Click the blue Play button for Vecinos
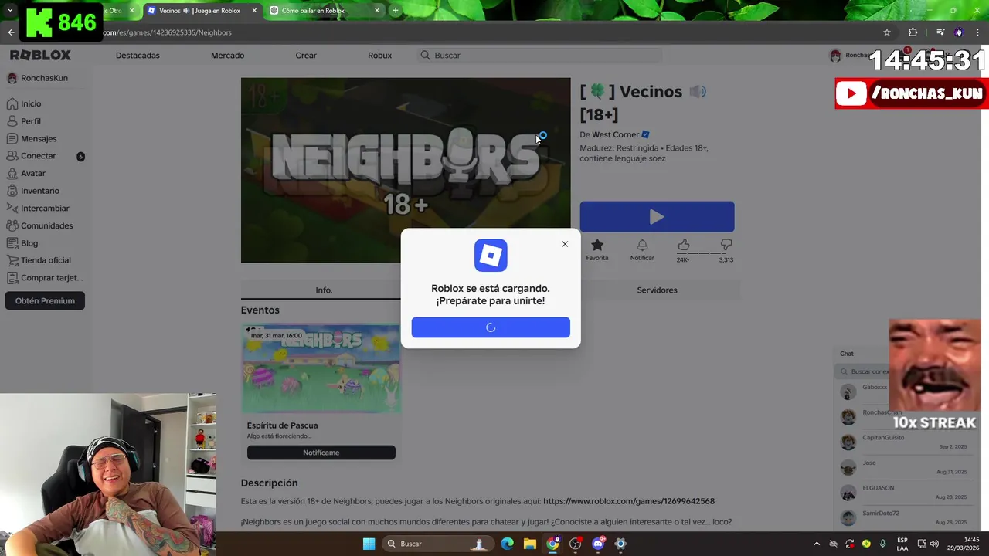The image size is (989, 556). pos(657,217)
